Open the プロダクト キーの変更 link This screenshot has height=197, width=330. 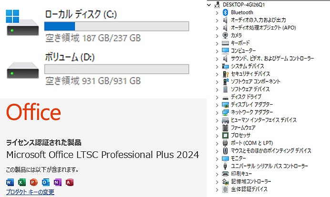click(x=30, y=192)
